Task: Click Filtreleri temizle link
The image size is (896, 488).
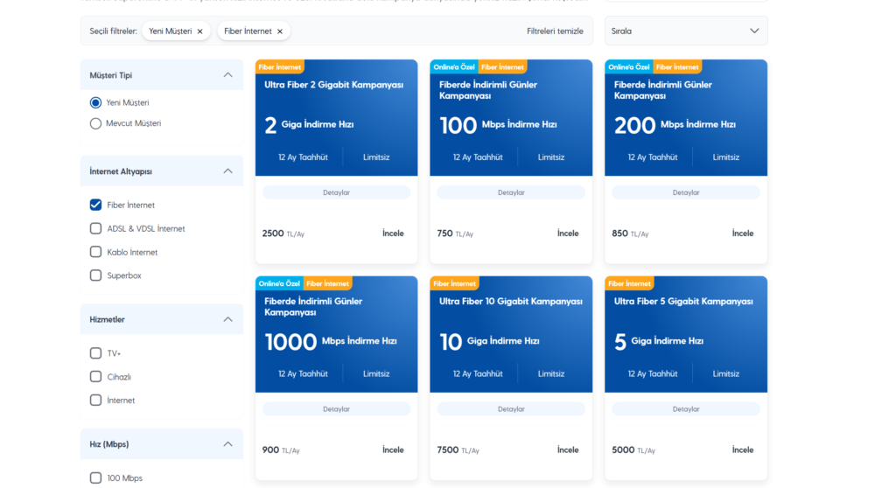Action: coord(555,31)
